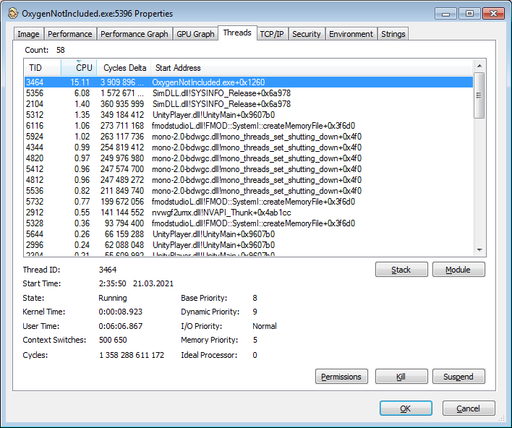Click the User Time value 0:06:06.867
This screenshot has width=512, height=428.
coord(121,326)
